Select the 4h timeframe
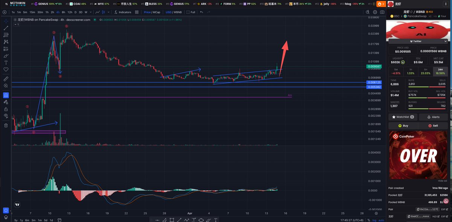Image resolution: width=452 pixels, height=222 pixels. point(58,12)
